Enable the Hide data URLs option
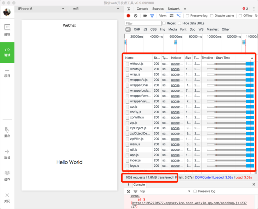 (180, 23)
